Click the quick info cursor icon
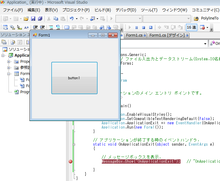 (19, 27)
